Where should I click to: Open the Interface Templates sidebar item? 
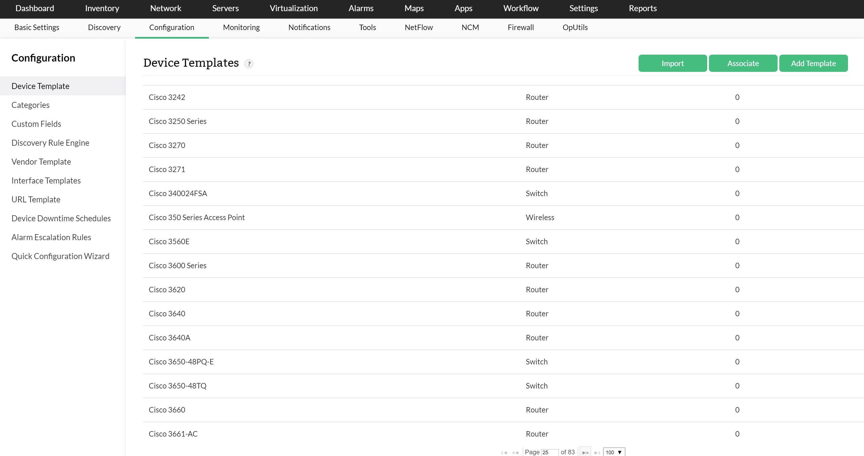pyautogui.click(x=46, y=180)
